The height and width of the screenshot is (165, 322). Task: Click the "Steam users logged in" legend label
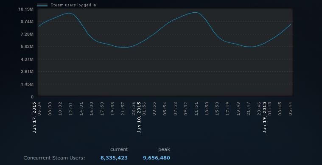[x=73, y=5]
